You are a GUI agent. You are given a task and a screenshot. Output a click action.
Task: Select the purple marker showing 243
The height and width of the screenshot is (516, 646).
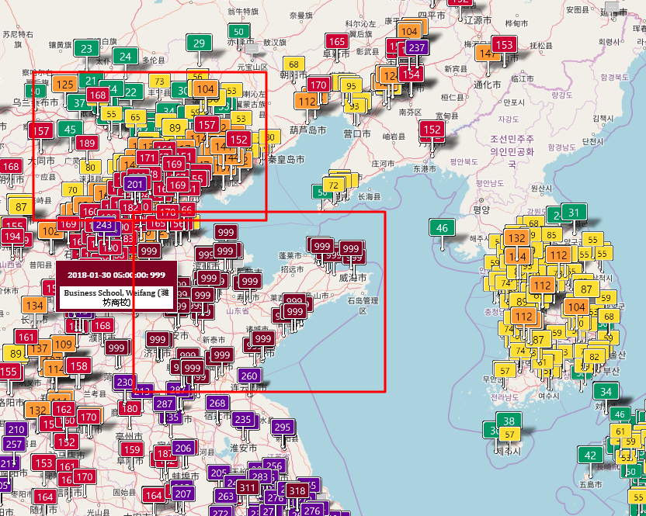pos(105,225)
